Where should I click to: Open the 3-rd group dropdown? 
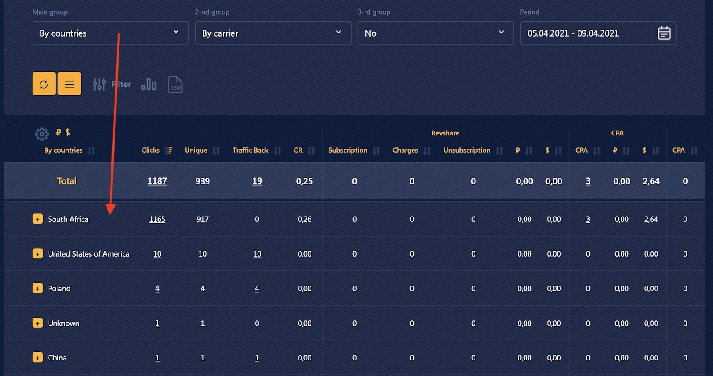click(x=435, y=33)
